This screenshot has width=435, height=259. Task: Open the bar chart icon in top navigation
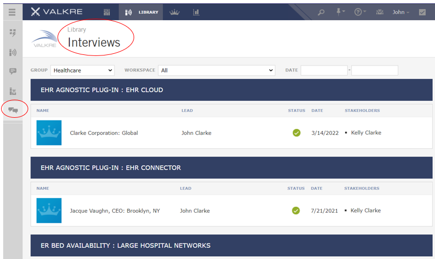196,12
